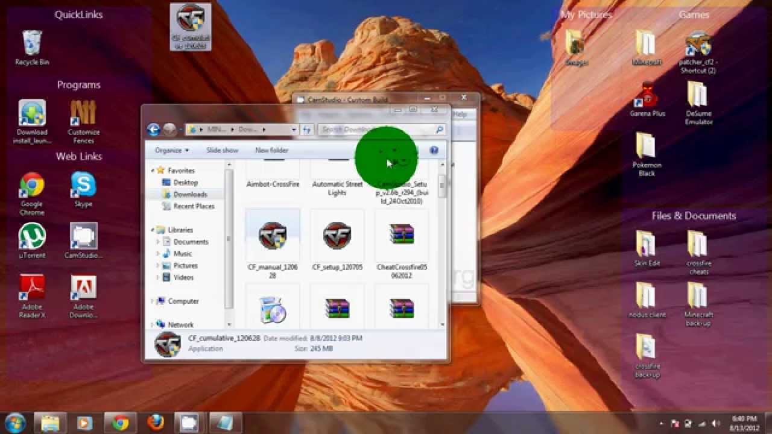Image resolution: width=772 pixels, height=434 pixels.
Task: Select the DeSmuMe Emulator folder
Action: [x=698, y=103]
